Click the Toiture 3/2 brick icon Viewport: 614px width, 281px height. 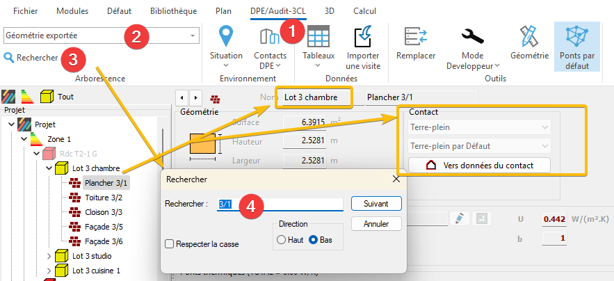pyautogui.click(x=74, y=198)
